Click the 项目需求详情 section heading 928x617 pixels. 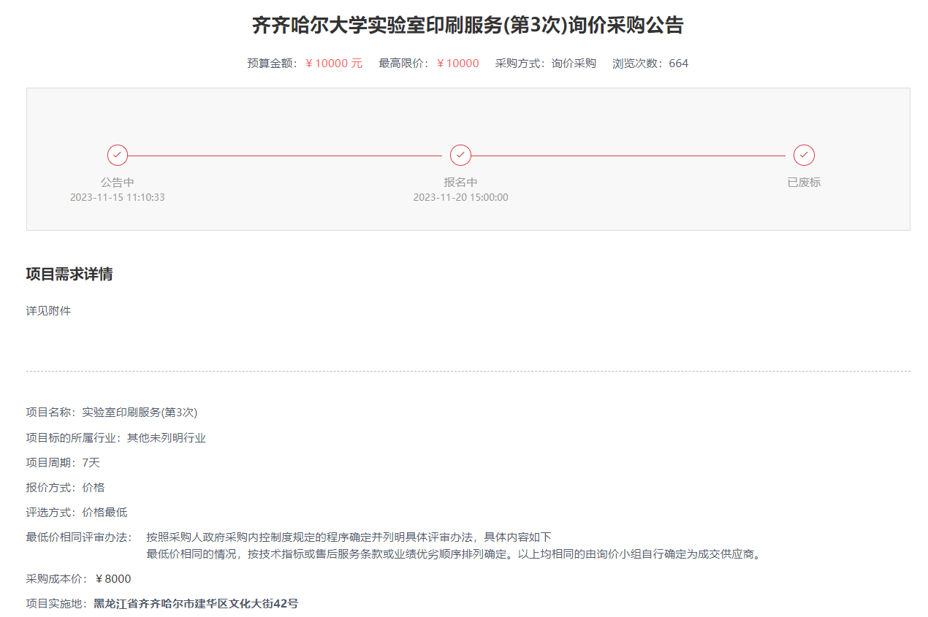(x=69, y=275)
